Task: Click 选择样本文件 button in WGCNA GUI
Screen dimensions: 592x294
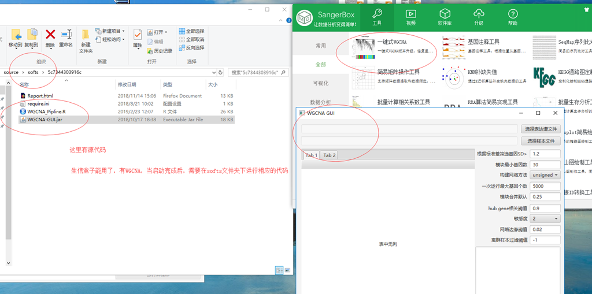Action: pyautogui.click(x=541, y=141)
